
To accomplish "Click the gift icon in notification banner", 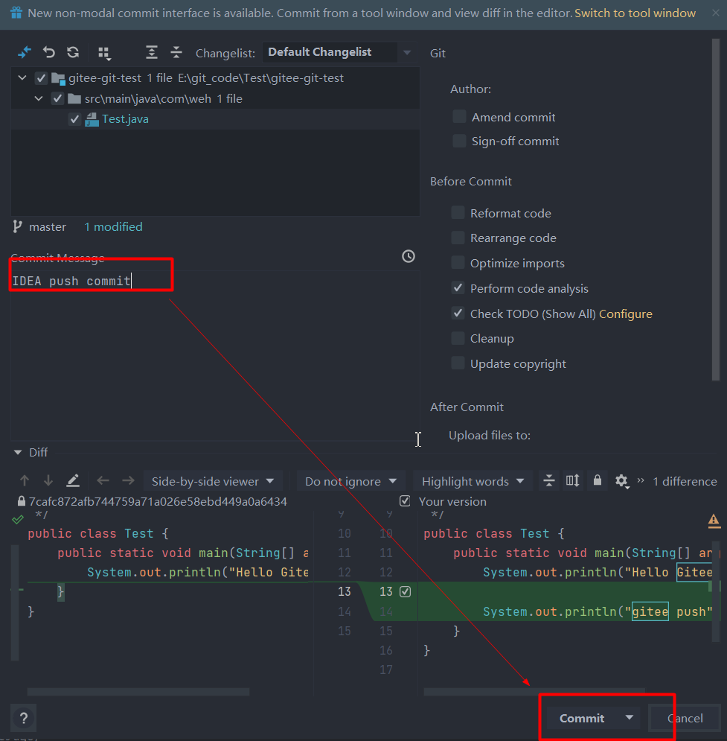I will [x=16, y=13].
